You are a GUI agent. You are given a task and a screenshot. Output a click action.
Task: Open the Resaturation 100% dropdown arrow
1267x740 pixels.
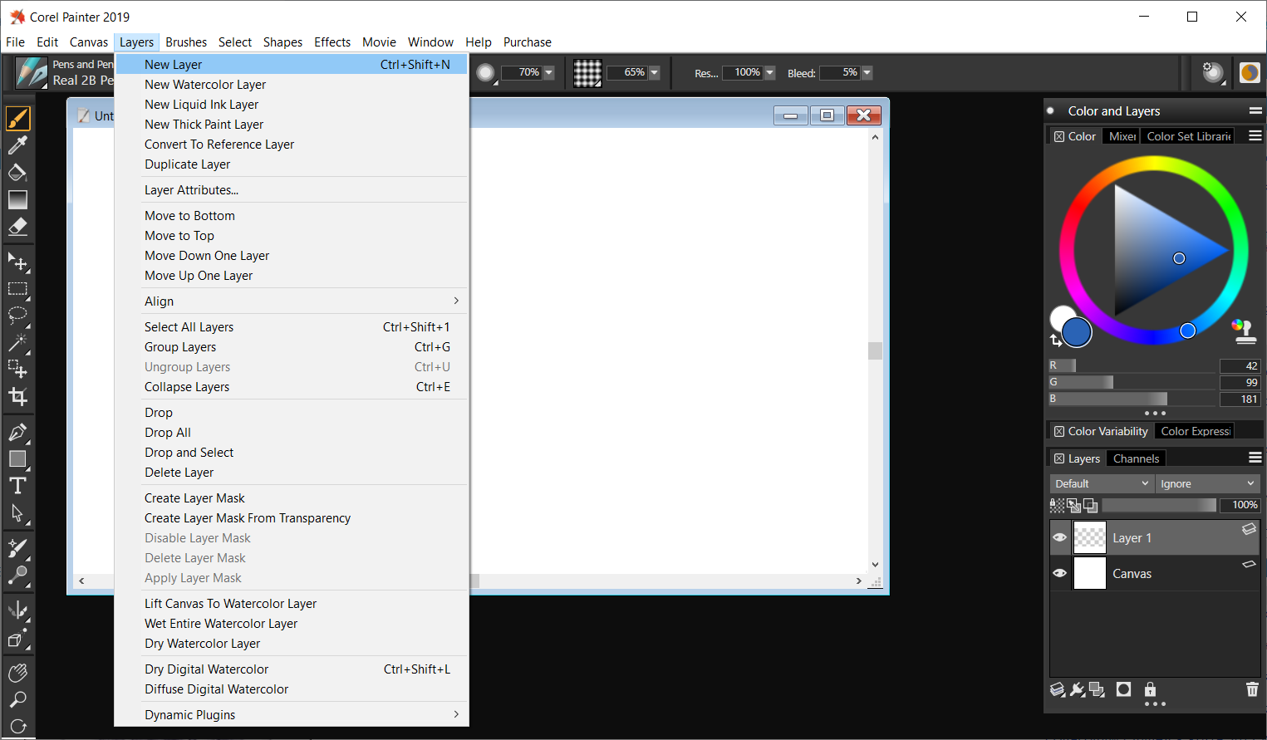(x=769, y=73)
